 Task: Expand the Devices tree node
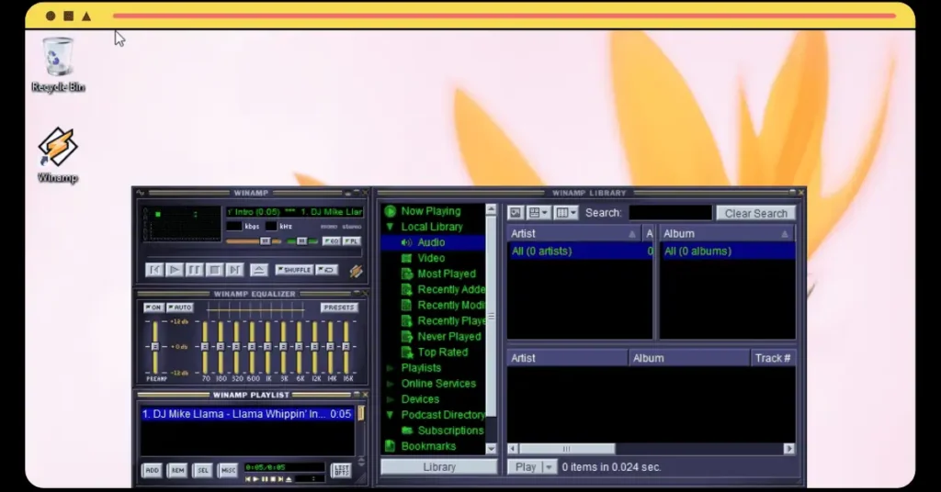390,399
